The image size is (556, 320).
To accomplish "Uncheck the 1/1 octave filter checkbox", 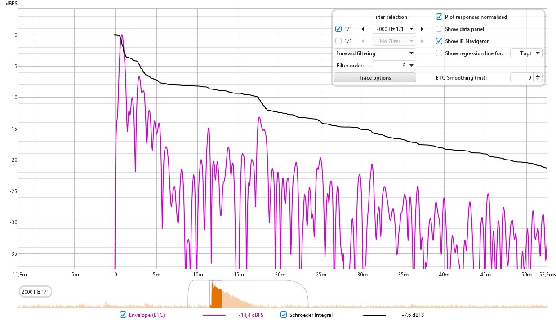I will click(x=339, y=29).
